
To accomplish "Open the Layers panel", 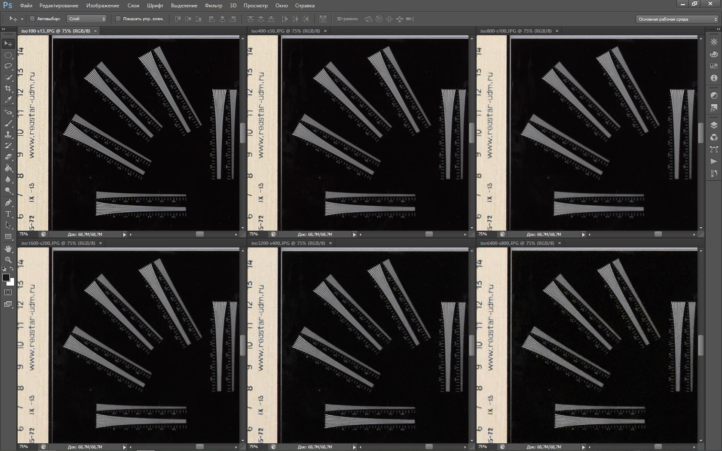I will coord(714,125).
